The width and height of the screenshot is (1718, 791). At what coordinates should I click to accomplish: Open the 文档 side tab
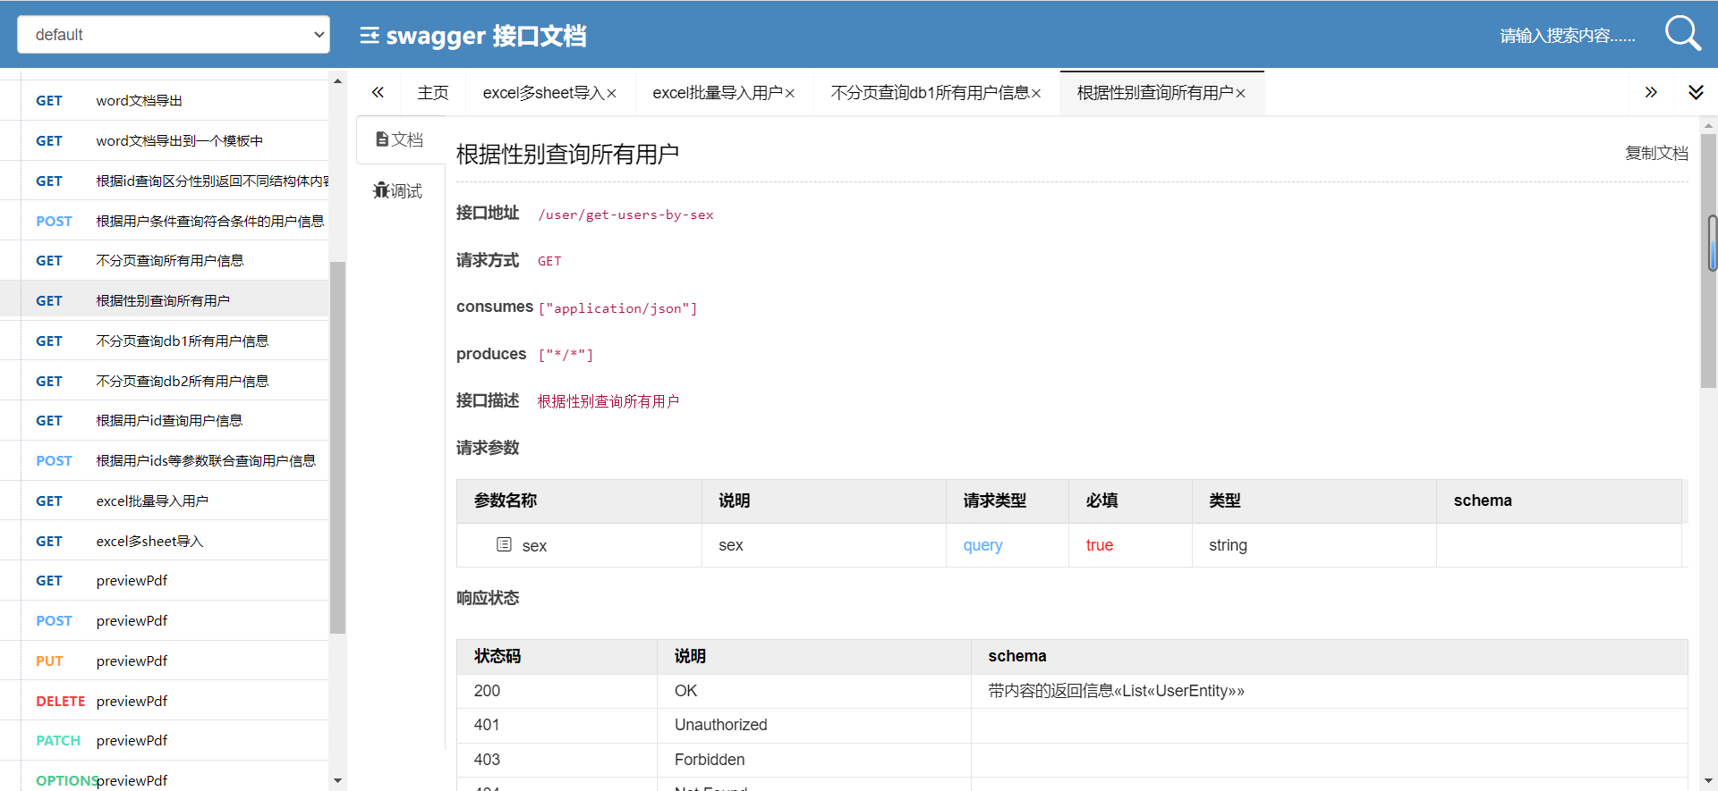point(400,139)
